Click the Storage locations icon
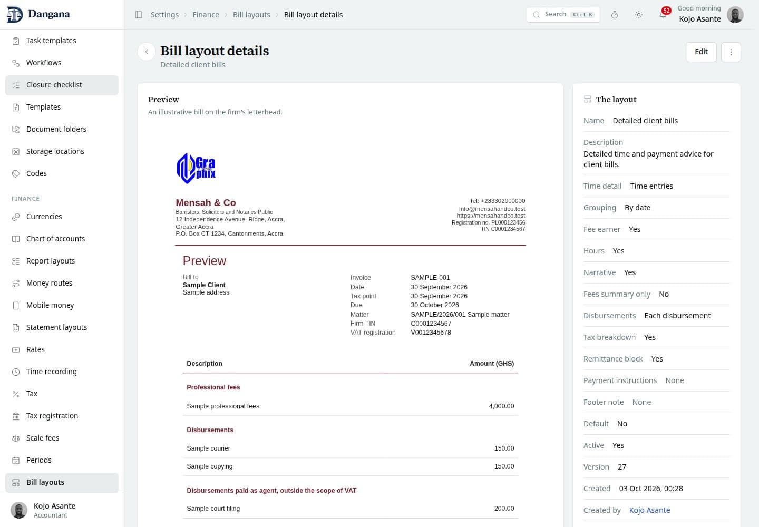The width and height of the screenshot is (759, 527). (16, 151)
